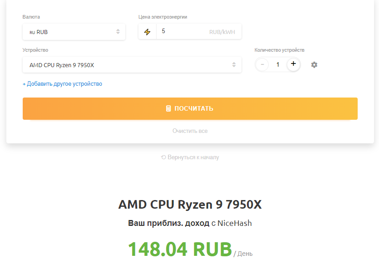Click the return arrow icon beside Вернуться к началу
The height and width of the screenshot is (264, 379).
(x=163, y=157)
